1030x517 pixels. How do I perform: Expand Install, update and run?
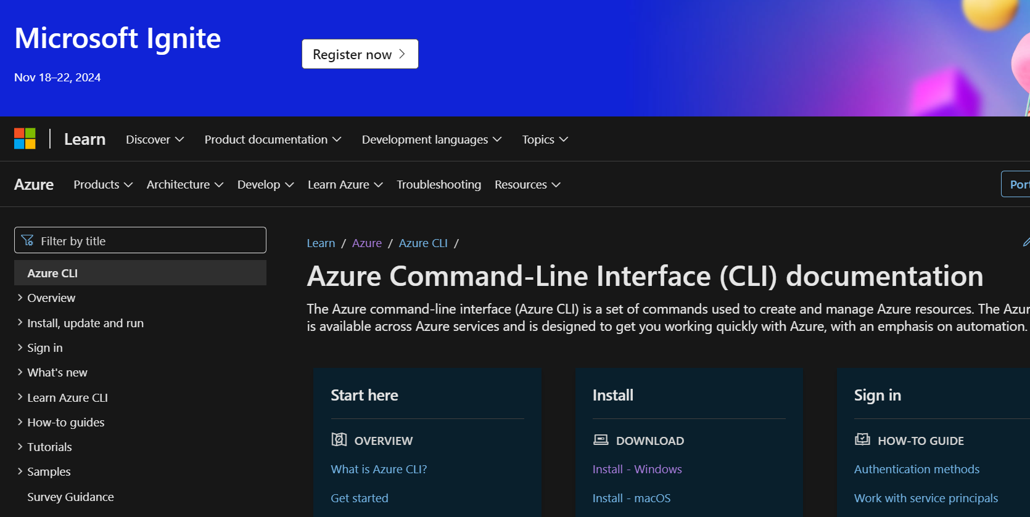80,323
